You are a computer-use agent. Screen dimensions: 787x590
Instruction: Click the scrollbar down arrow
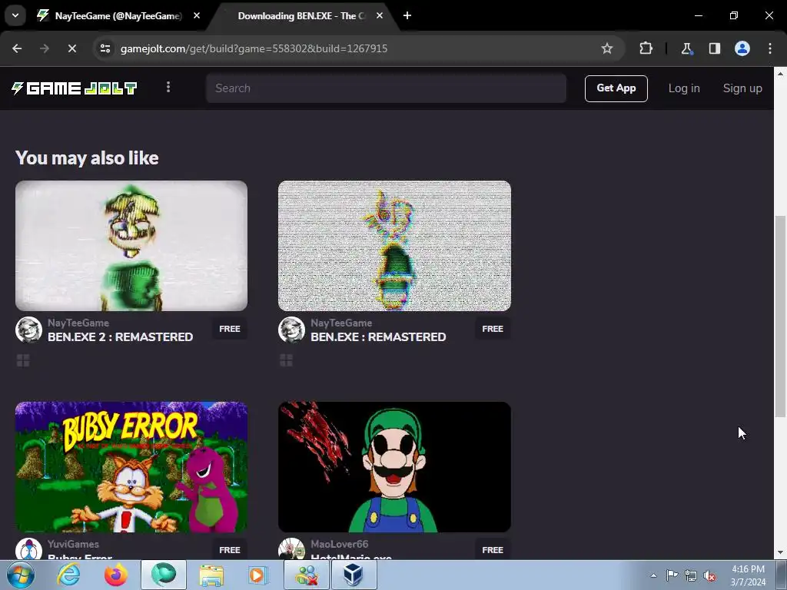780,552
